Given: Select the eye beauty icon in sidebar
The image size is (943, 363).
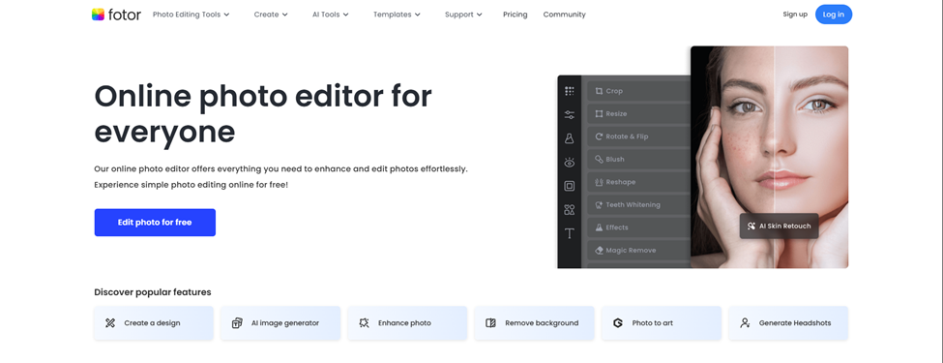Looking at the screenshot, I should pos(569,163).
